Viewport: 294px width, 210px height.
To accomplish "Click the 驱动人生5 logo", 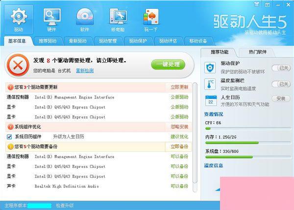I will click(250, 22).
